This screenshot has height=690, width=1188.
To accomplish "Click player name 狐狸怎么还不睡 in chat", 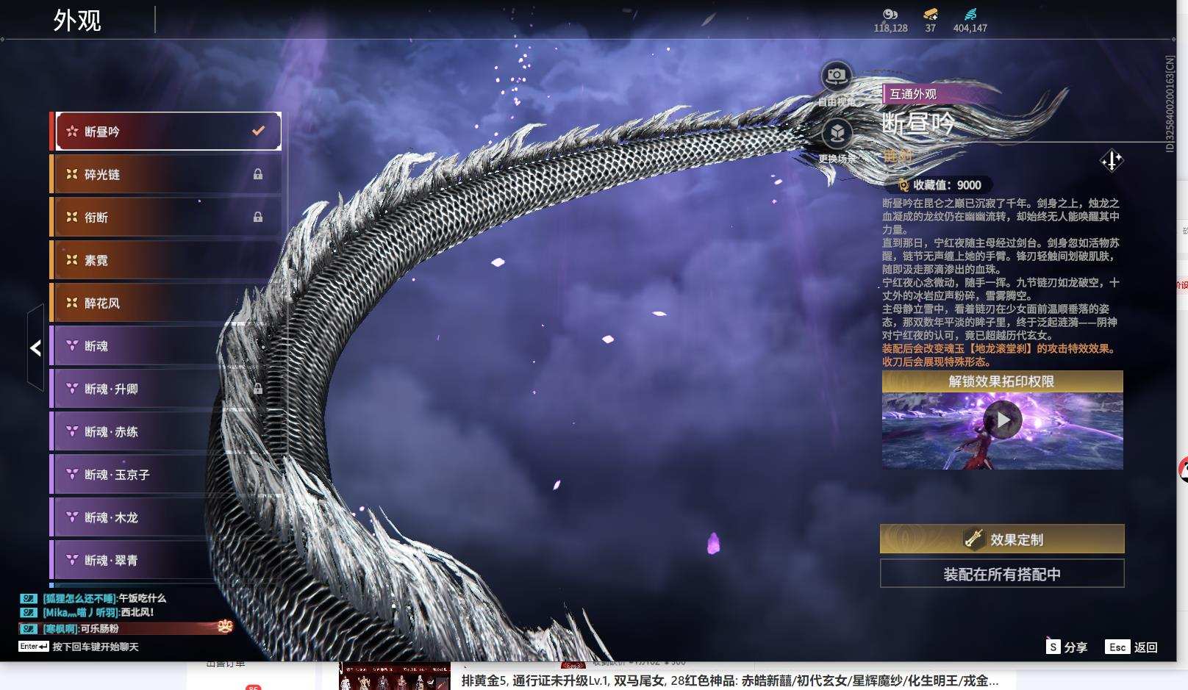I will [80, 598].
